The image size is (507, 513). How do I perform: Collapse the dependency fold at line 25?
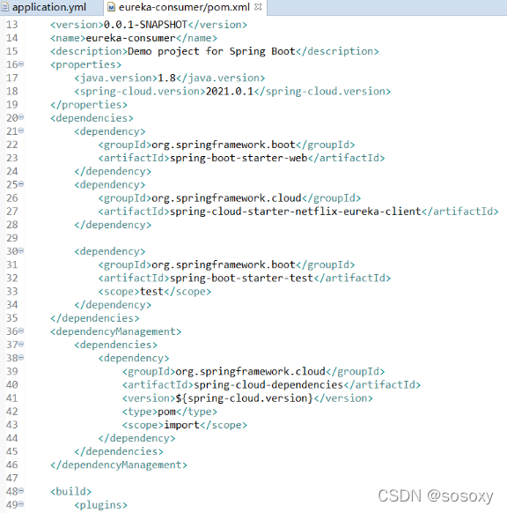tap(21, 184)
